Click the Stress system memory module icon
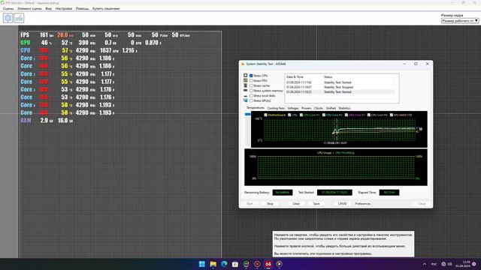Image resolution: width=481 pixels, height=270 pixels. tap(246, 91)
